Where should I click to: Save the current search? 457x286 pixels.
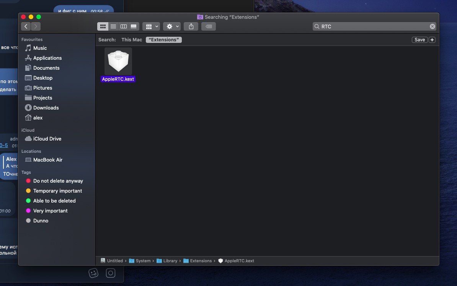coord(420,40)
